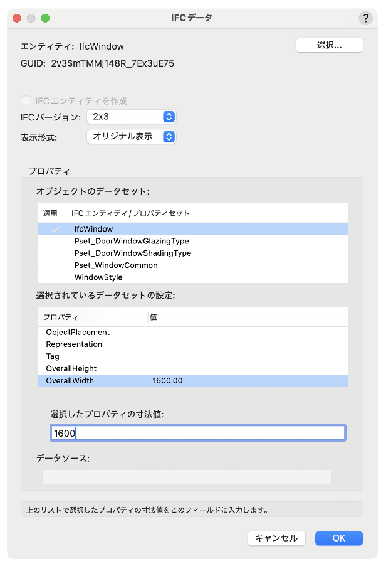Choose the Pset_WindowCommon property set

116,265
